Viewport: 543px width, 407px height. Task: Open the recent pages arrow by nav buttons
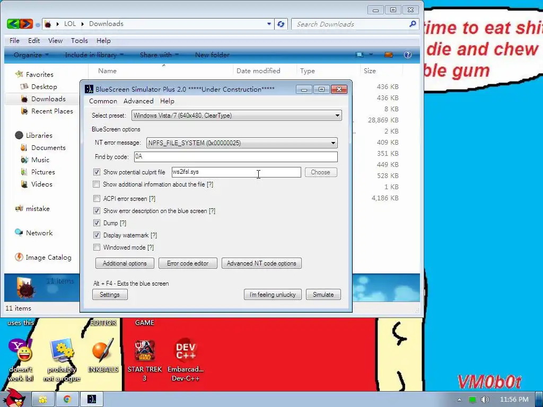pyautogui.click(x=38, y=24)
